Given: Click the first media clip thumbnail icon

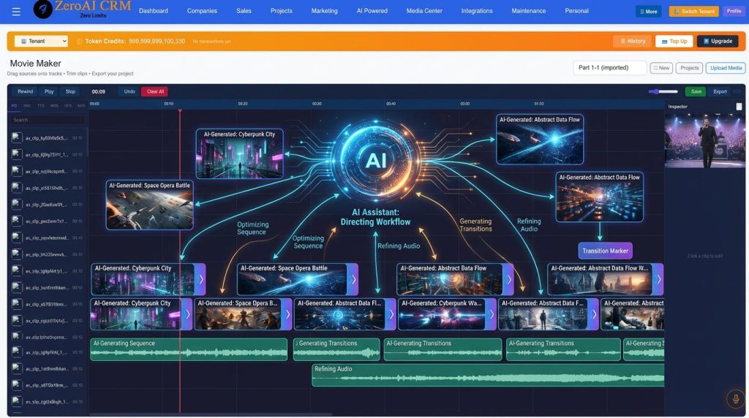Looking at the screenshot, I should (17, 137).
